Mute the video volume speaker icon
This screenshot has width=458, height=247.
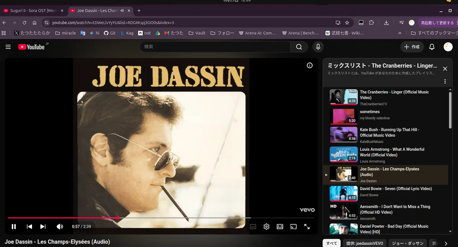60,226
